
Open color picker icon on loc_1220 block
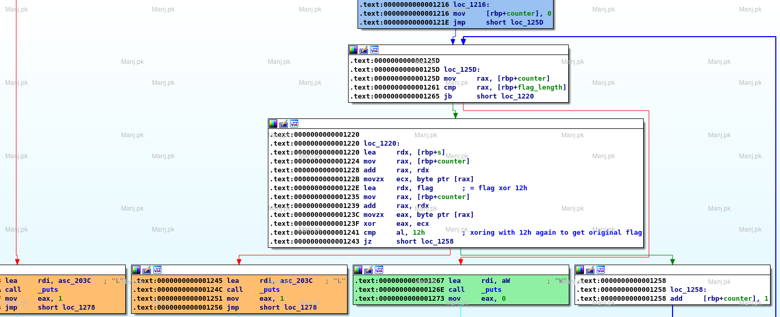coord(273,124)
